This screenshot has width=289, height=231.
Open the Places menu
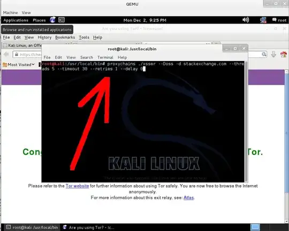[x=39, y=20]
